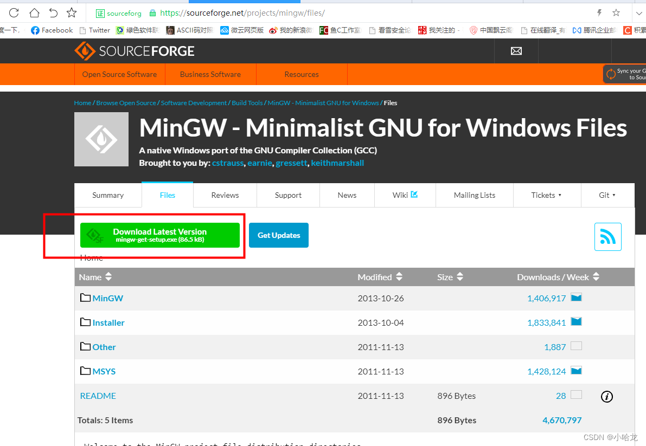Switch to the Summary tab

pyautogui.click(x=108, y=195)
